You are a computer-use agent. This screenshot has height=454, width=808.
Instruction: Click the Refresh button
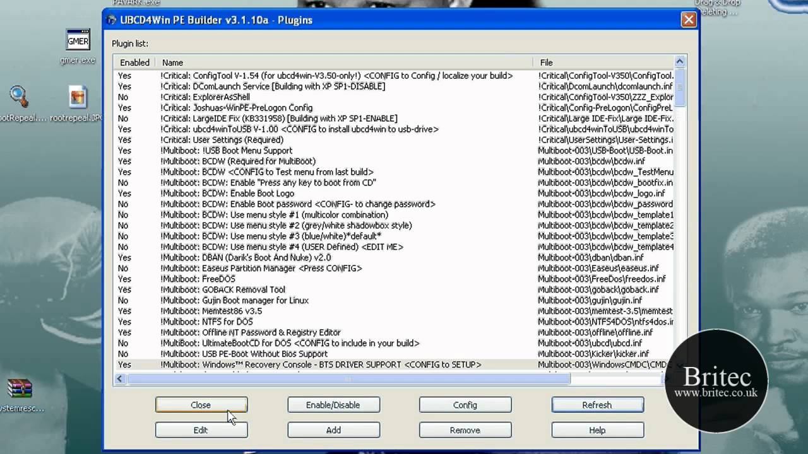tap(597, 405)
